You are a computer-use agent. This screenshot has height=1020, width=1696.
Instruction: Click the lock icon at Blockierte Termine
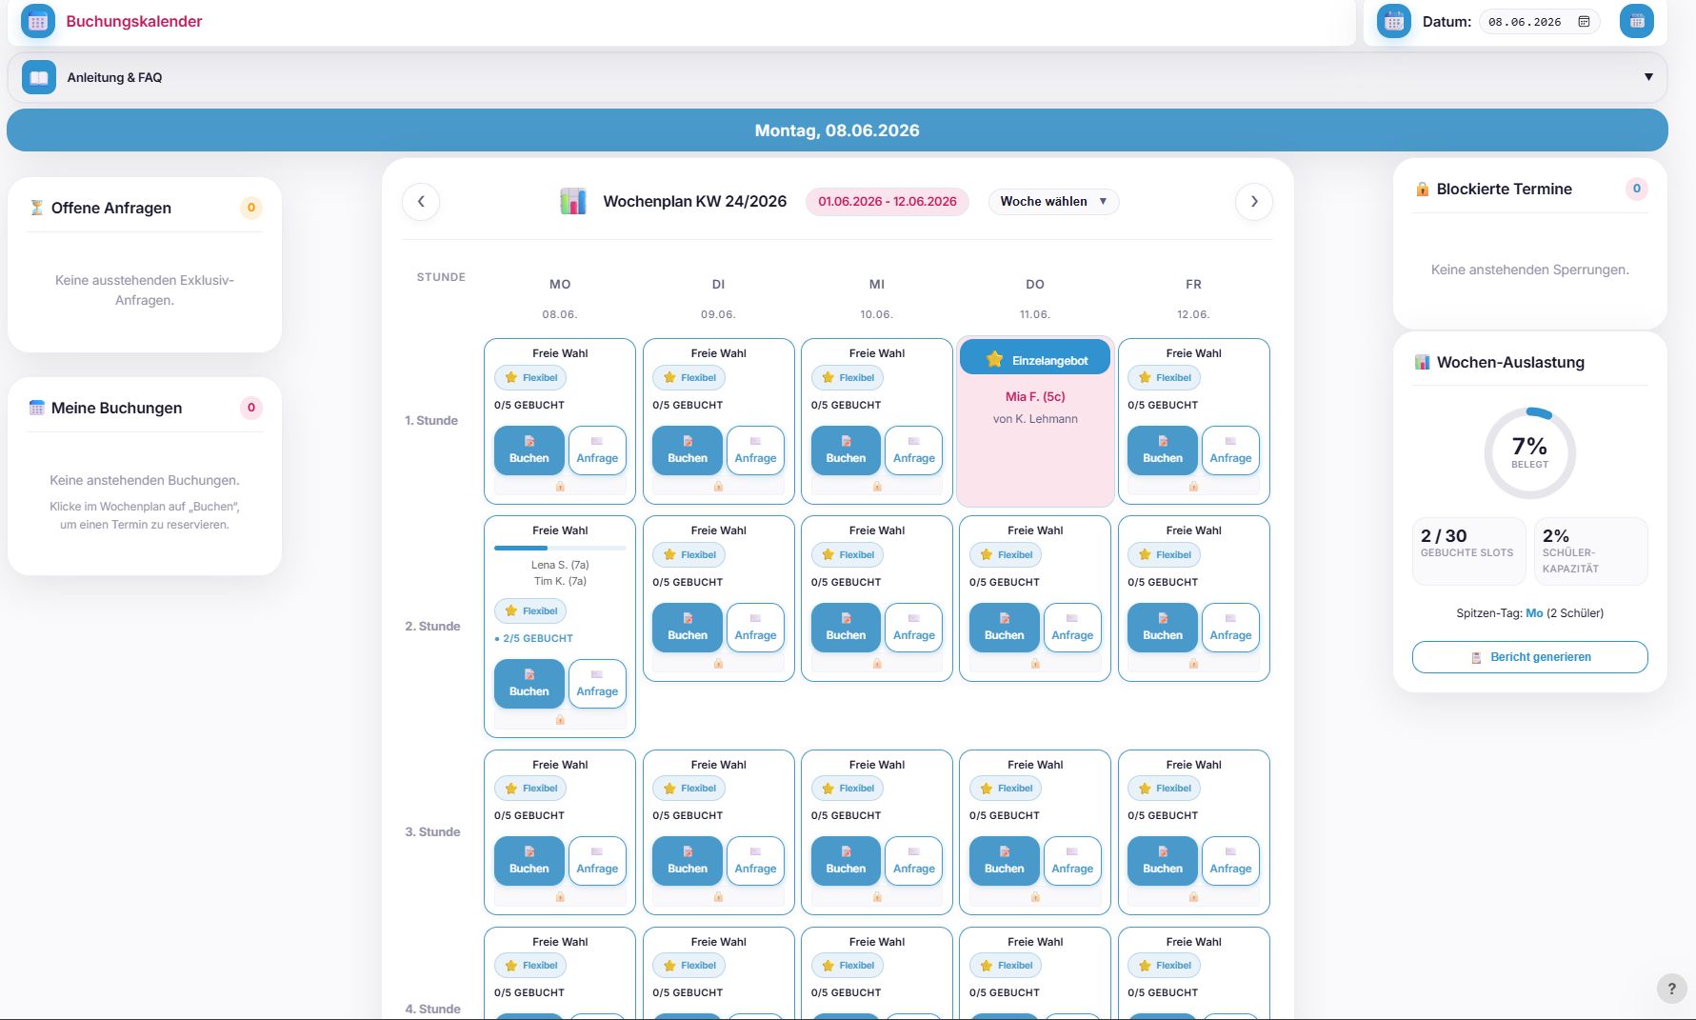pos(1422,189)
